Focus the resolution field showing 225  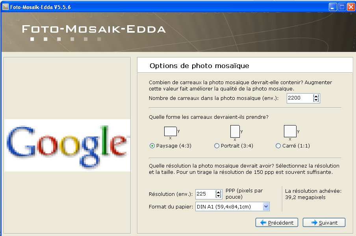coord(205,194)
